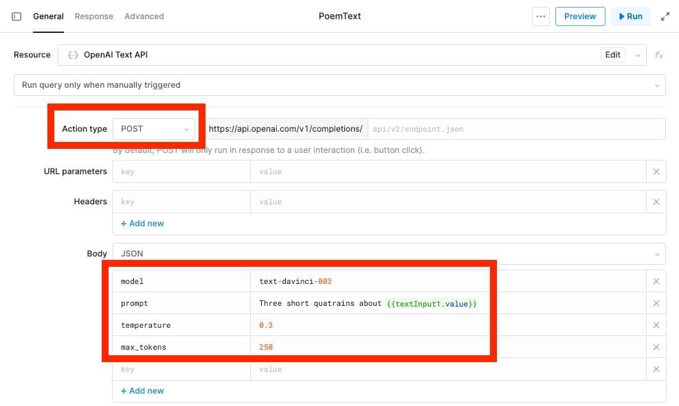Switch to the Response tab
This screenshot has height=406, width=679.
click(93, 16)
